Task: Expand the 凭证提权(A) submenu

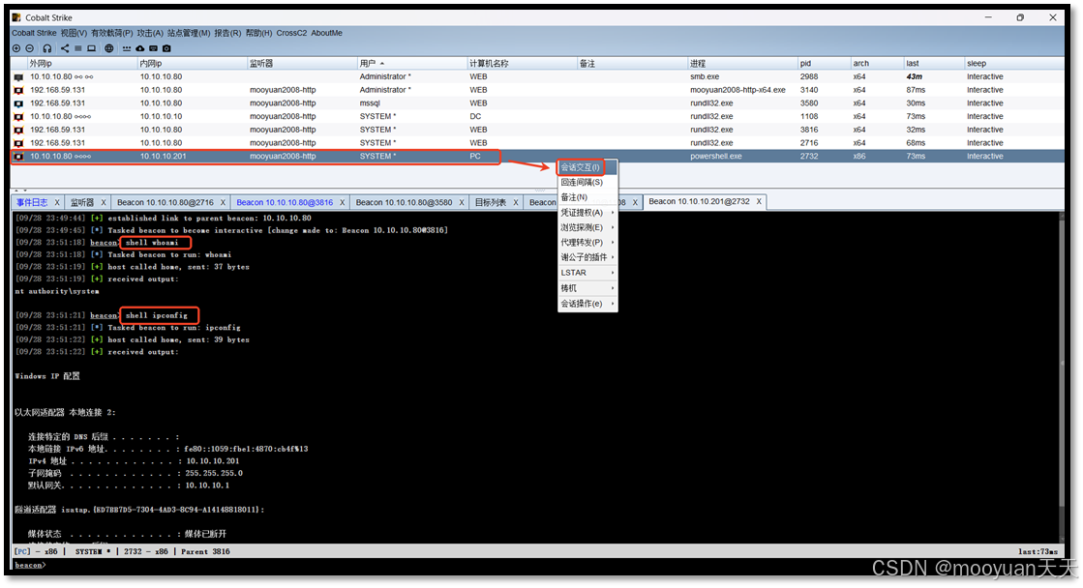Action: 587,213
